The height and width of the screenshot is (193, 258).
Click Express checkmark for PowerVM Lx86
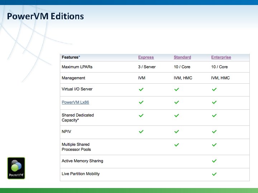pyautogui.click(x=141, y=103)
